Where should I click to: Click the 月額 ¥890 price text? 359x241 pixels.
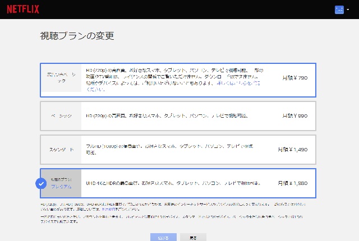coord(295,116)
